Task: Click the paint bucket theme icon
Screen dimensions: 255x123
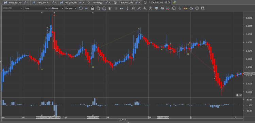Action: (191, 8)
